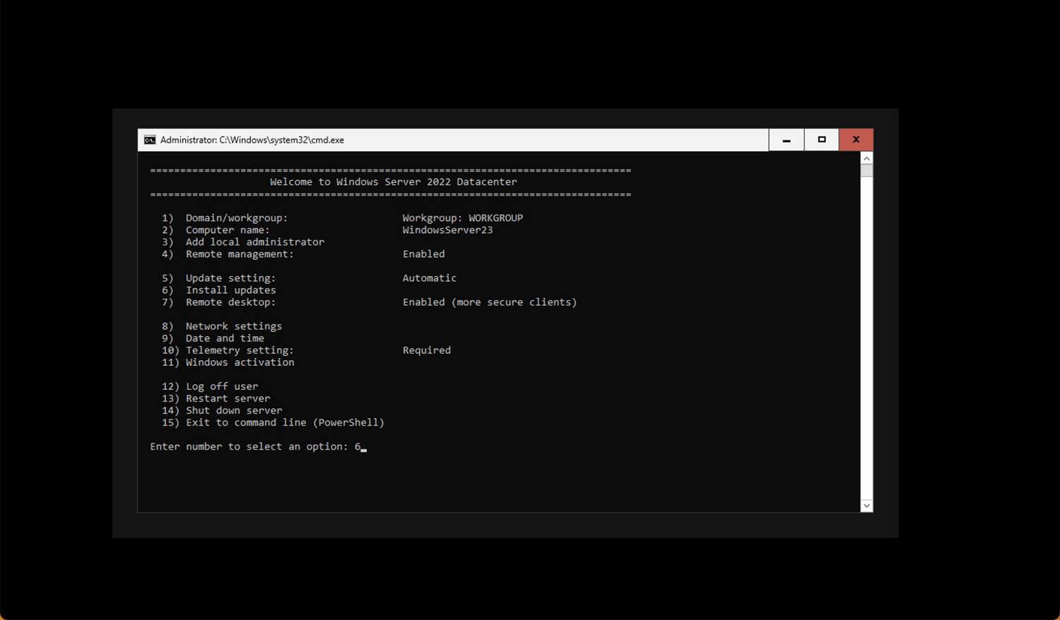Close the Administrator cmd.exe window
The width and height of the screenshot is (1060, 620).
[x=856, y=140]
